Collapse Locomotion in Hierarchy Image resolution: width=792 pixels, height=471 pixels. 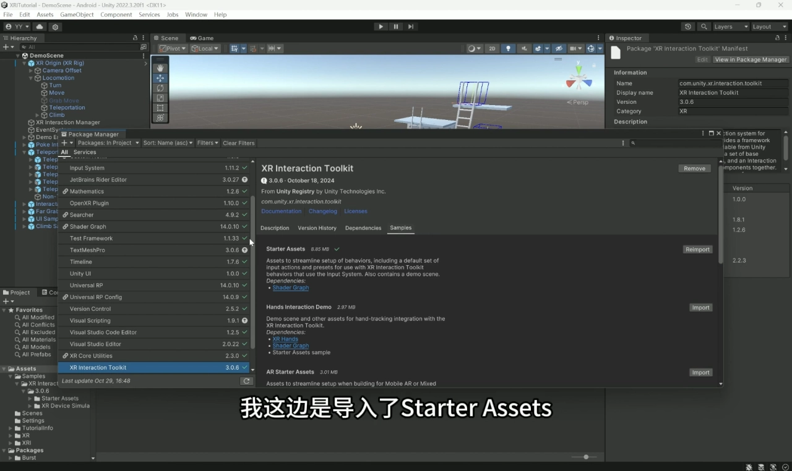(x=31, y=78)
